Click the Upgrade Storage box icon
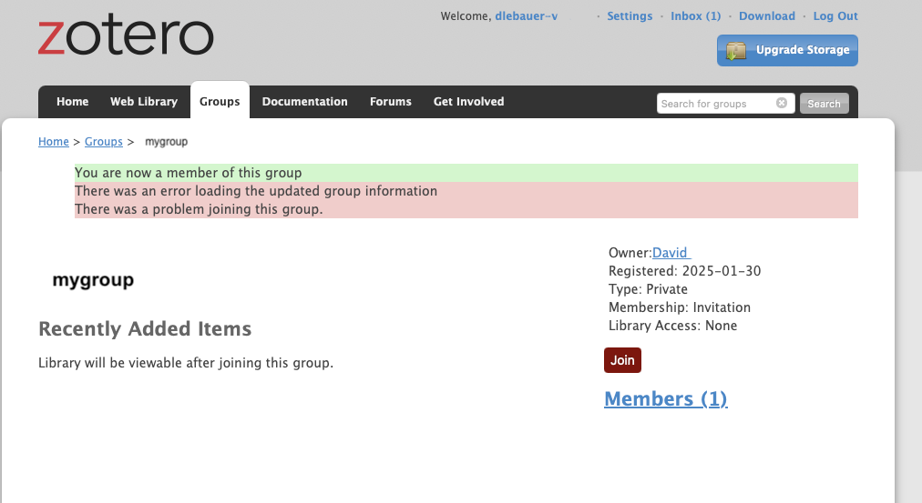Viewport: 922px width, 503px height. (x=735, y=50)
